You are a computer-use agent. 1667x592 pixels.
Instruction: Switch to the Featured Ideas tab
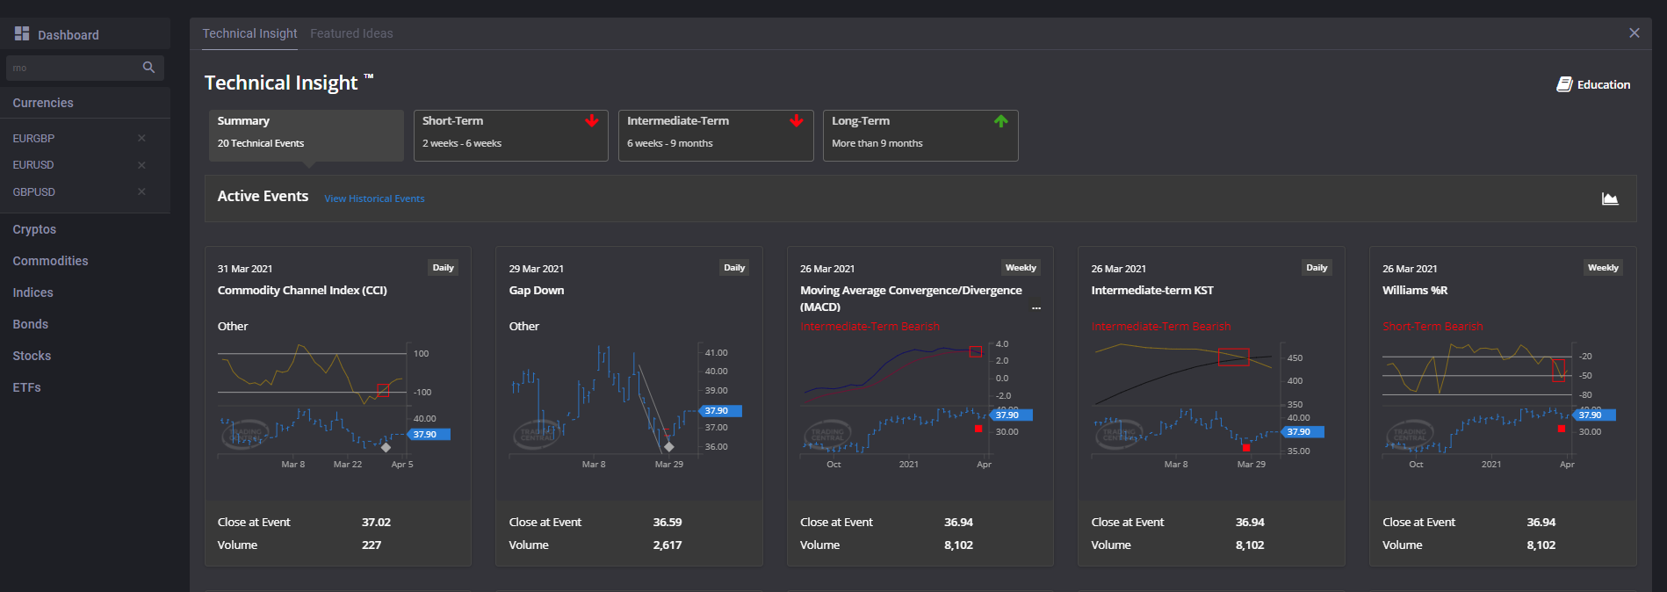pos(351,33)
